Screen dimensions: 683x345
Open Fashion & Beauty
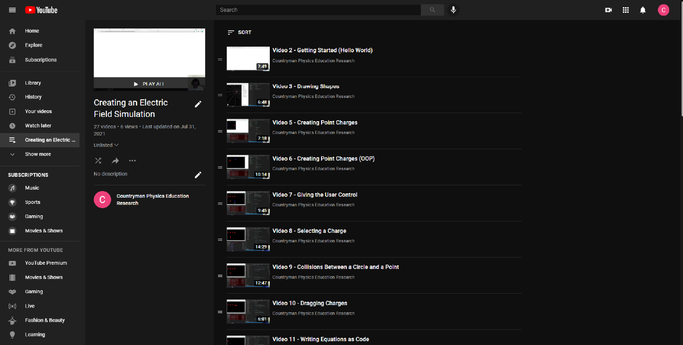tap(40, 320)
